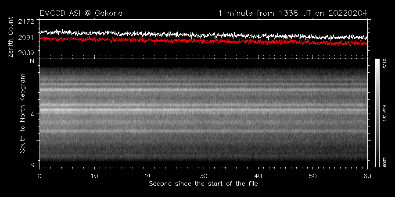The width and height of the screenshot is (395, 197).
Task: Click the 'Zenith Count' axis label
Action: (11, 37)
